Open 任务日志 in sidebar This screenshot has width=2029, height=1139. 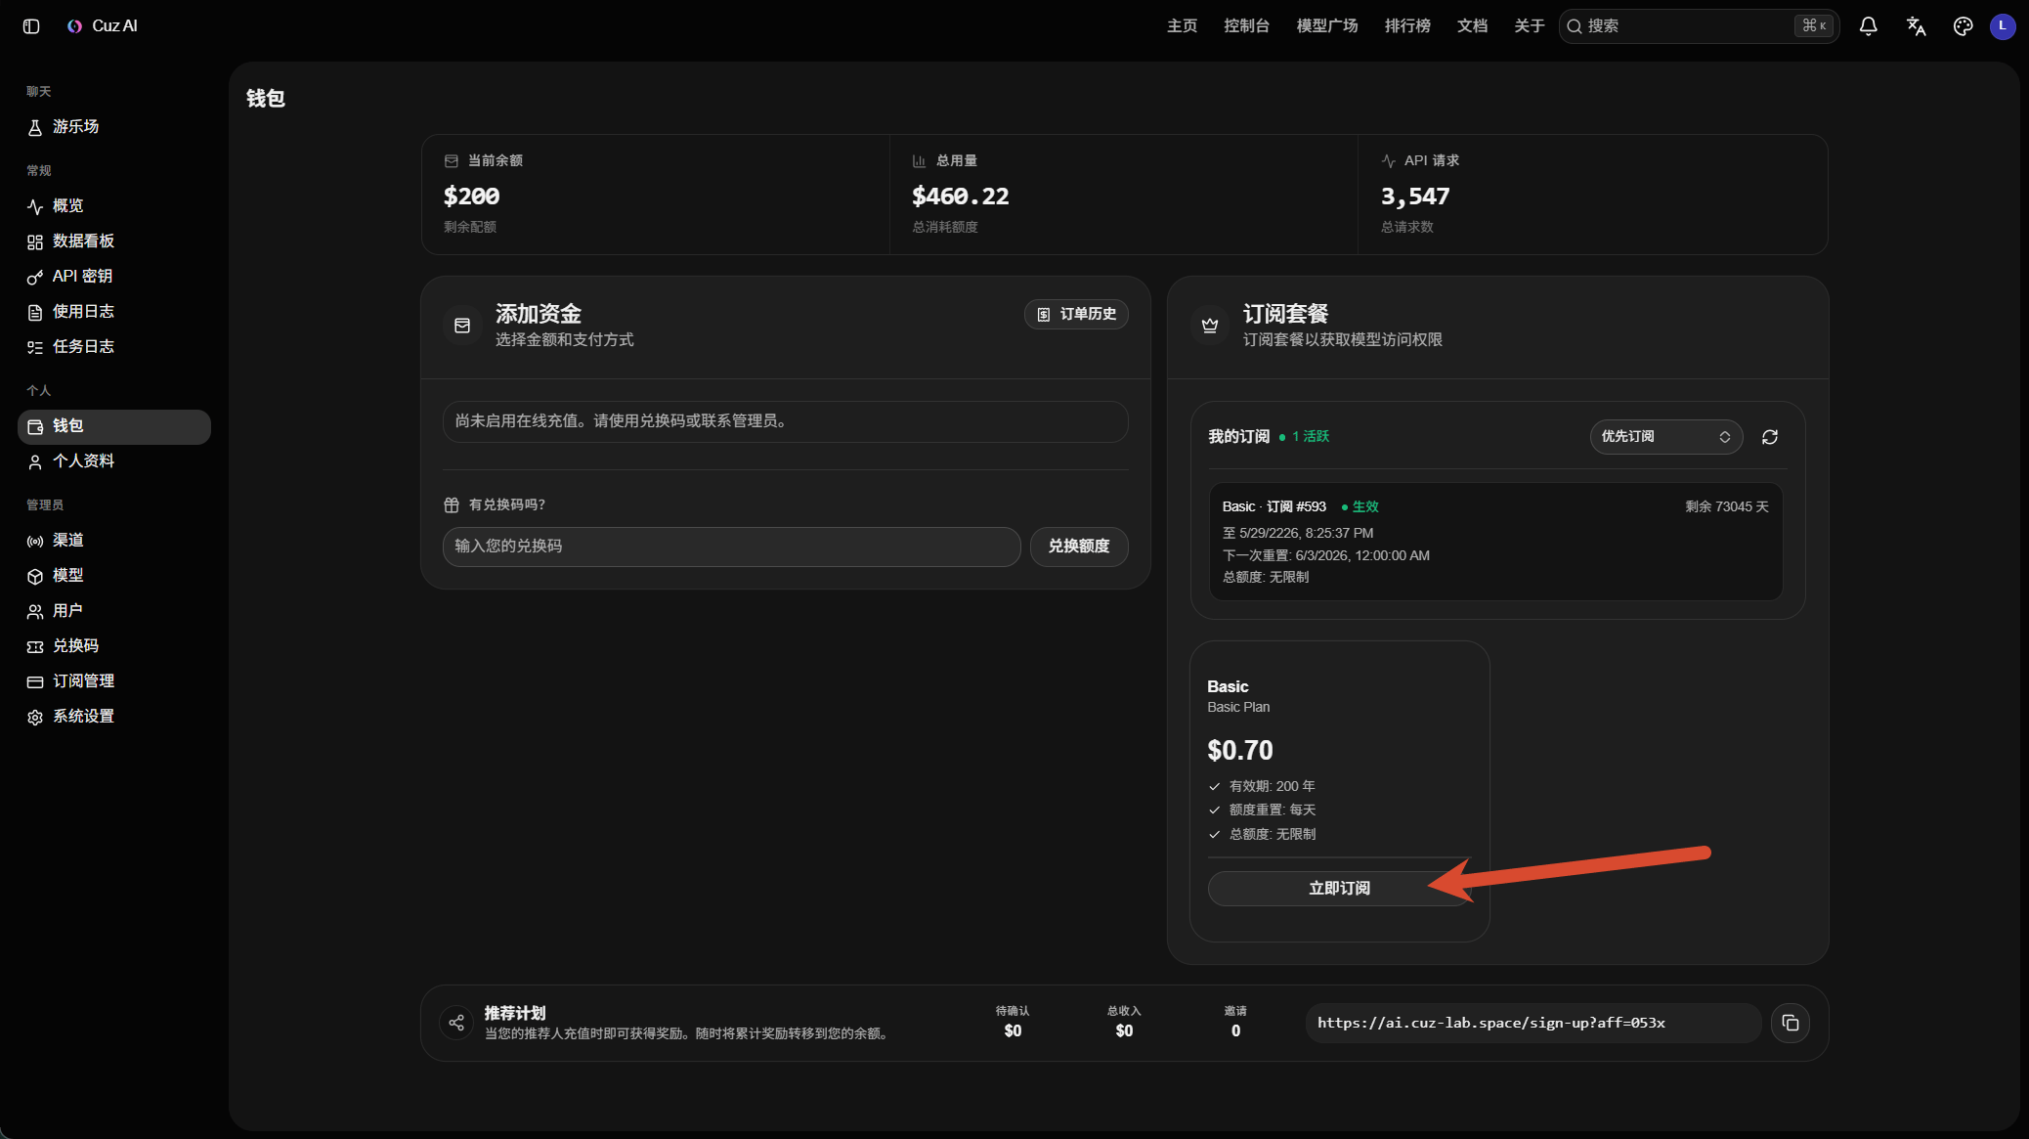click(114, 347)
